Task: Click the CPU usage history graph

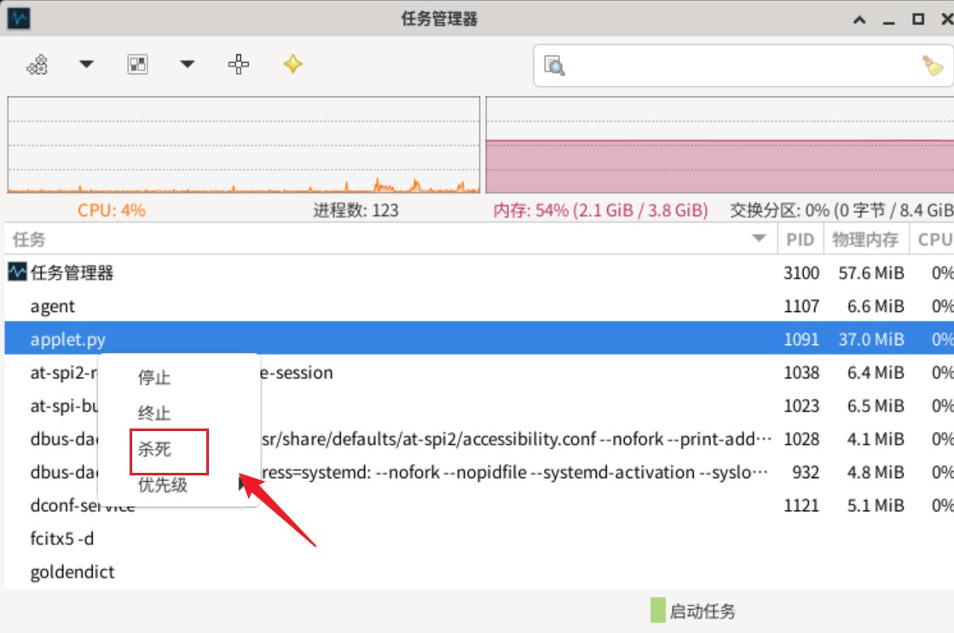Action: click(x=243, y=145)
